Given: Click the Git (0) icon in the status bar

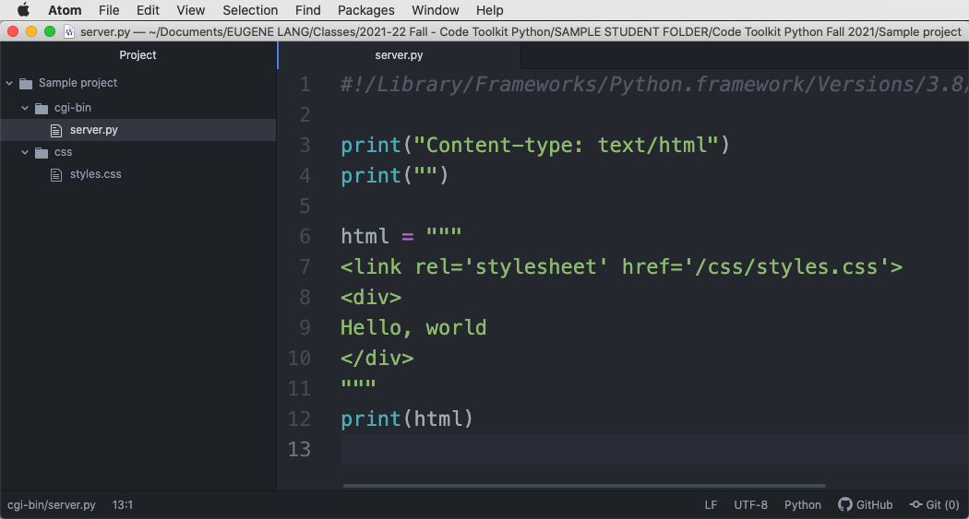Looking at the screenshot, I should tap(915, 504).
